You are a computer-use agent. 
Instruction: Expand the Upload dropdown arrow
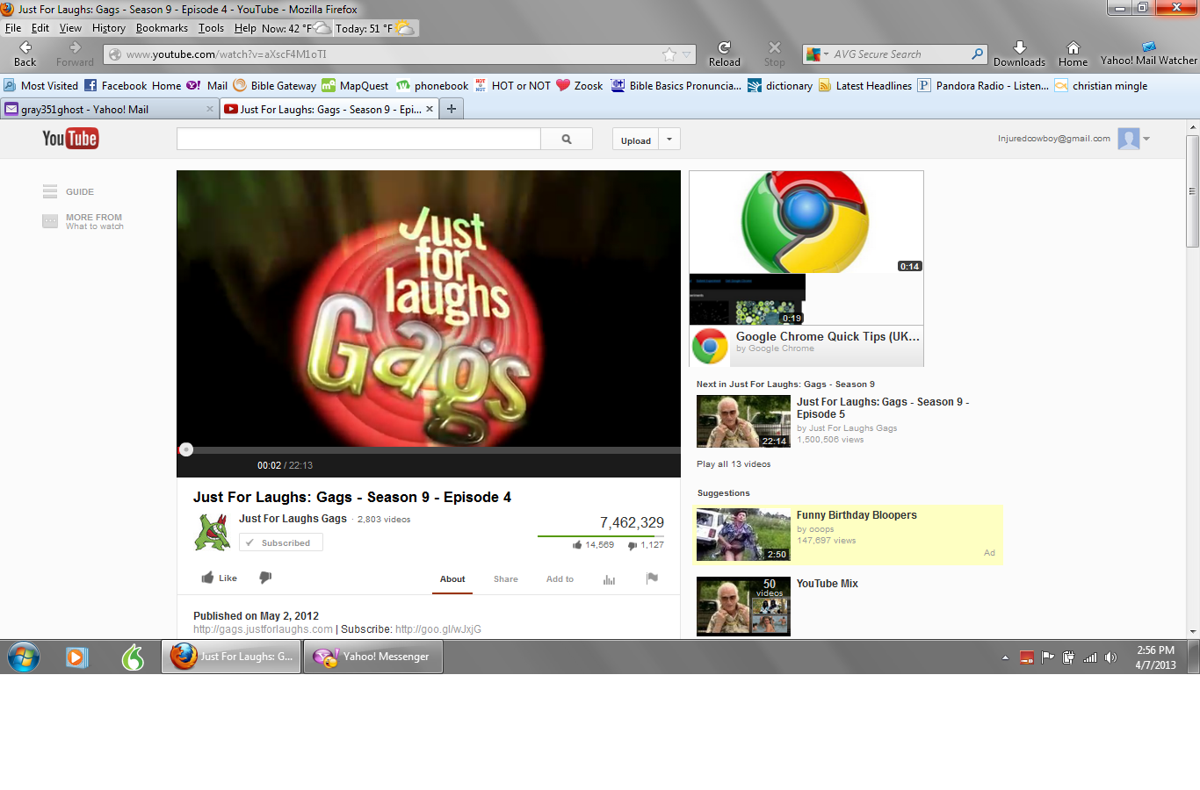(x=669, y=139)
